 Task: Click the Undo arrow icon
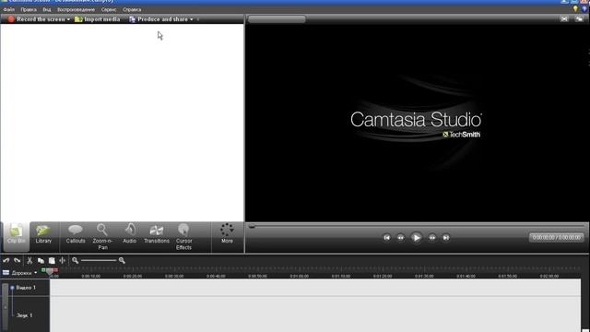6,260
